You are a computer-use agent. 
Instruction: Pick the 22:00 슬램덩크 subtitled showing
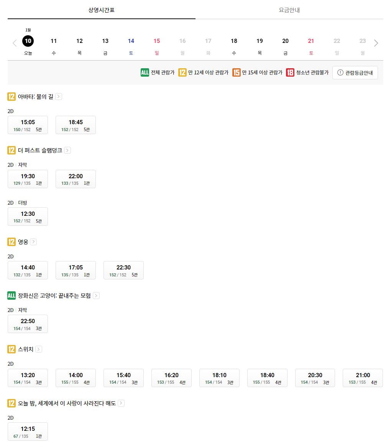pyautogui.click(x=76, y=179)
